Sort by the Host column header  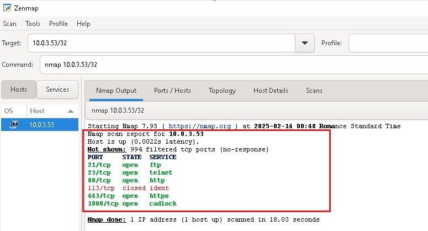[52, 111]
